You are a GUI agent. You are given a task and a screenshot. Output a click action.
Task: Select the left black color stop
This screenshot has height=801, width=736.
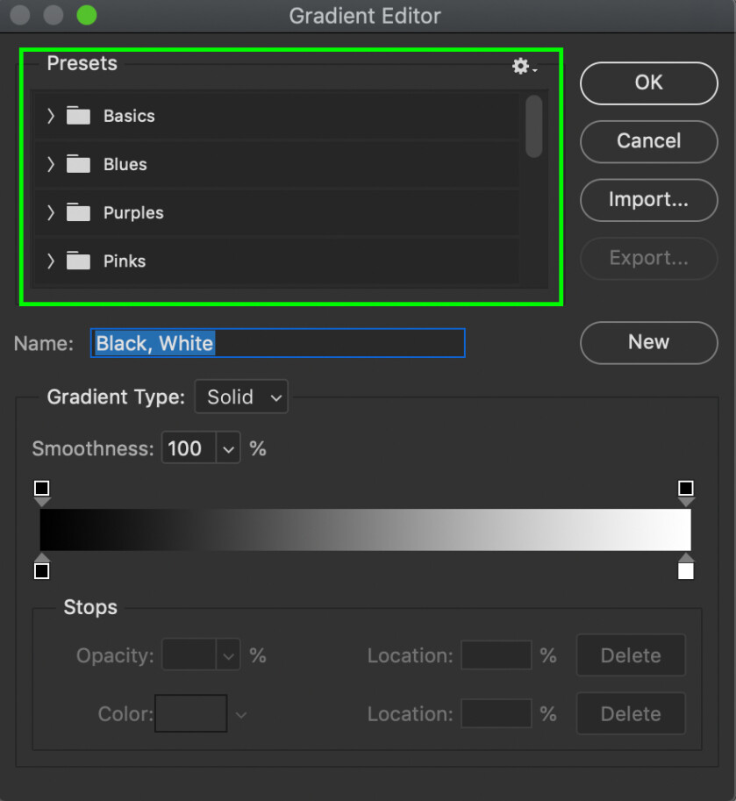pos(41,570)
